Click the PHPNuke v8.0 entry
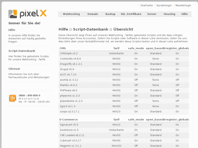 [68, 90]
